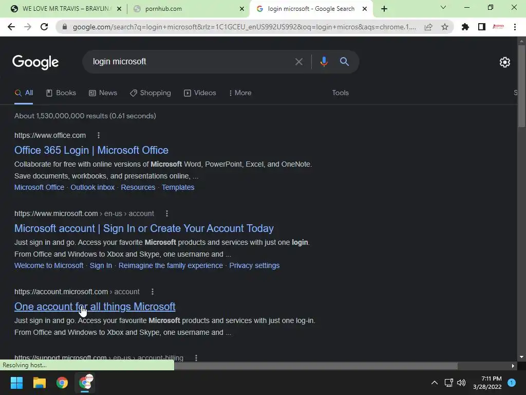Switch to the login microsoft Google Search tab
This screenshot has width=526, height=395.
coord(311,9)
